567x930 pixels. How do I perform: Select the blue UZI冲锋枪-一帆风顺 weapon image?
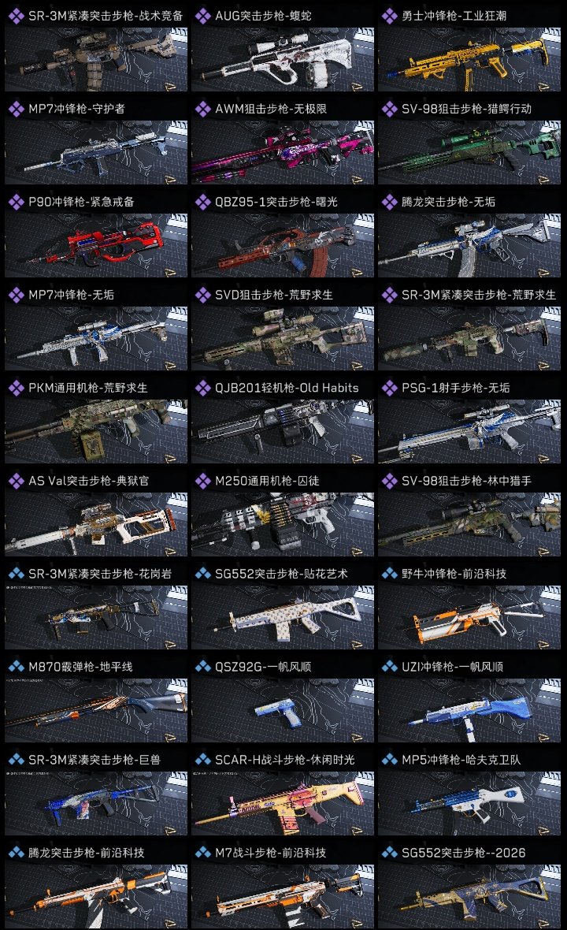(x=469, y=711)
